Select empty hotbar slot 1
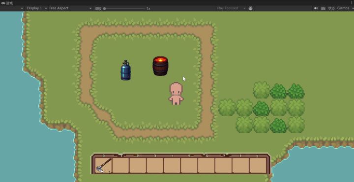Viewport: 354px width, 182px height. point(120,165)
